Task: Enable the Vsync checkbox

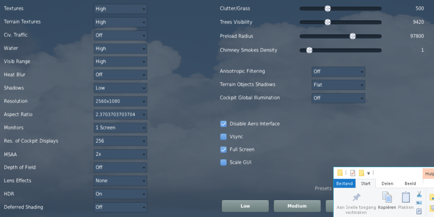Action: tap(224, 136)
